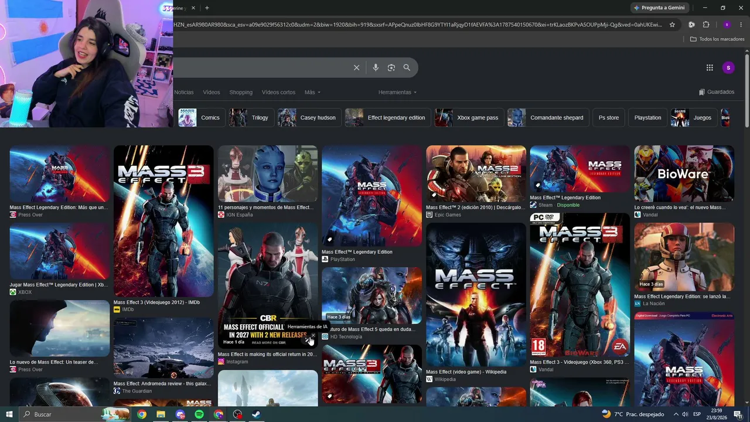Select the Casey hudson filter chip
The image size is (750, 422).
coord(309,118)
